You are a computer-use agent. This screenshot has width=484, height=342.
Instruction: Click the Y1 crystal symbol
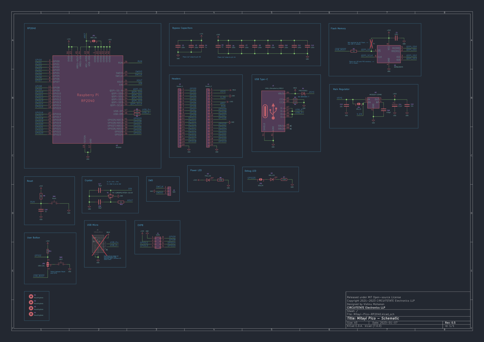(x=110, y=196)
